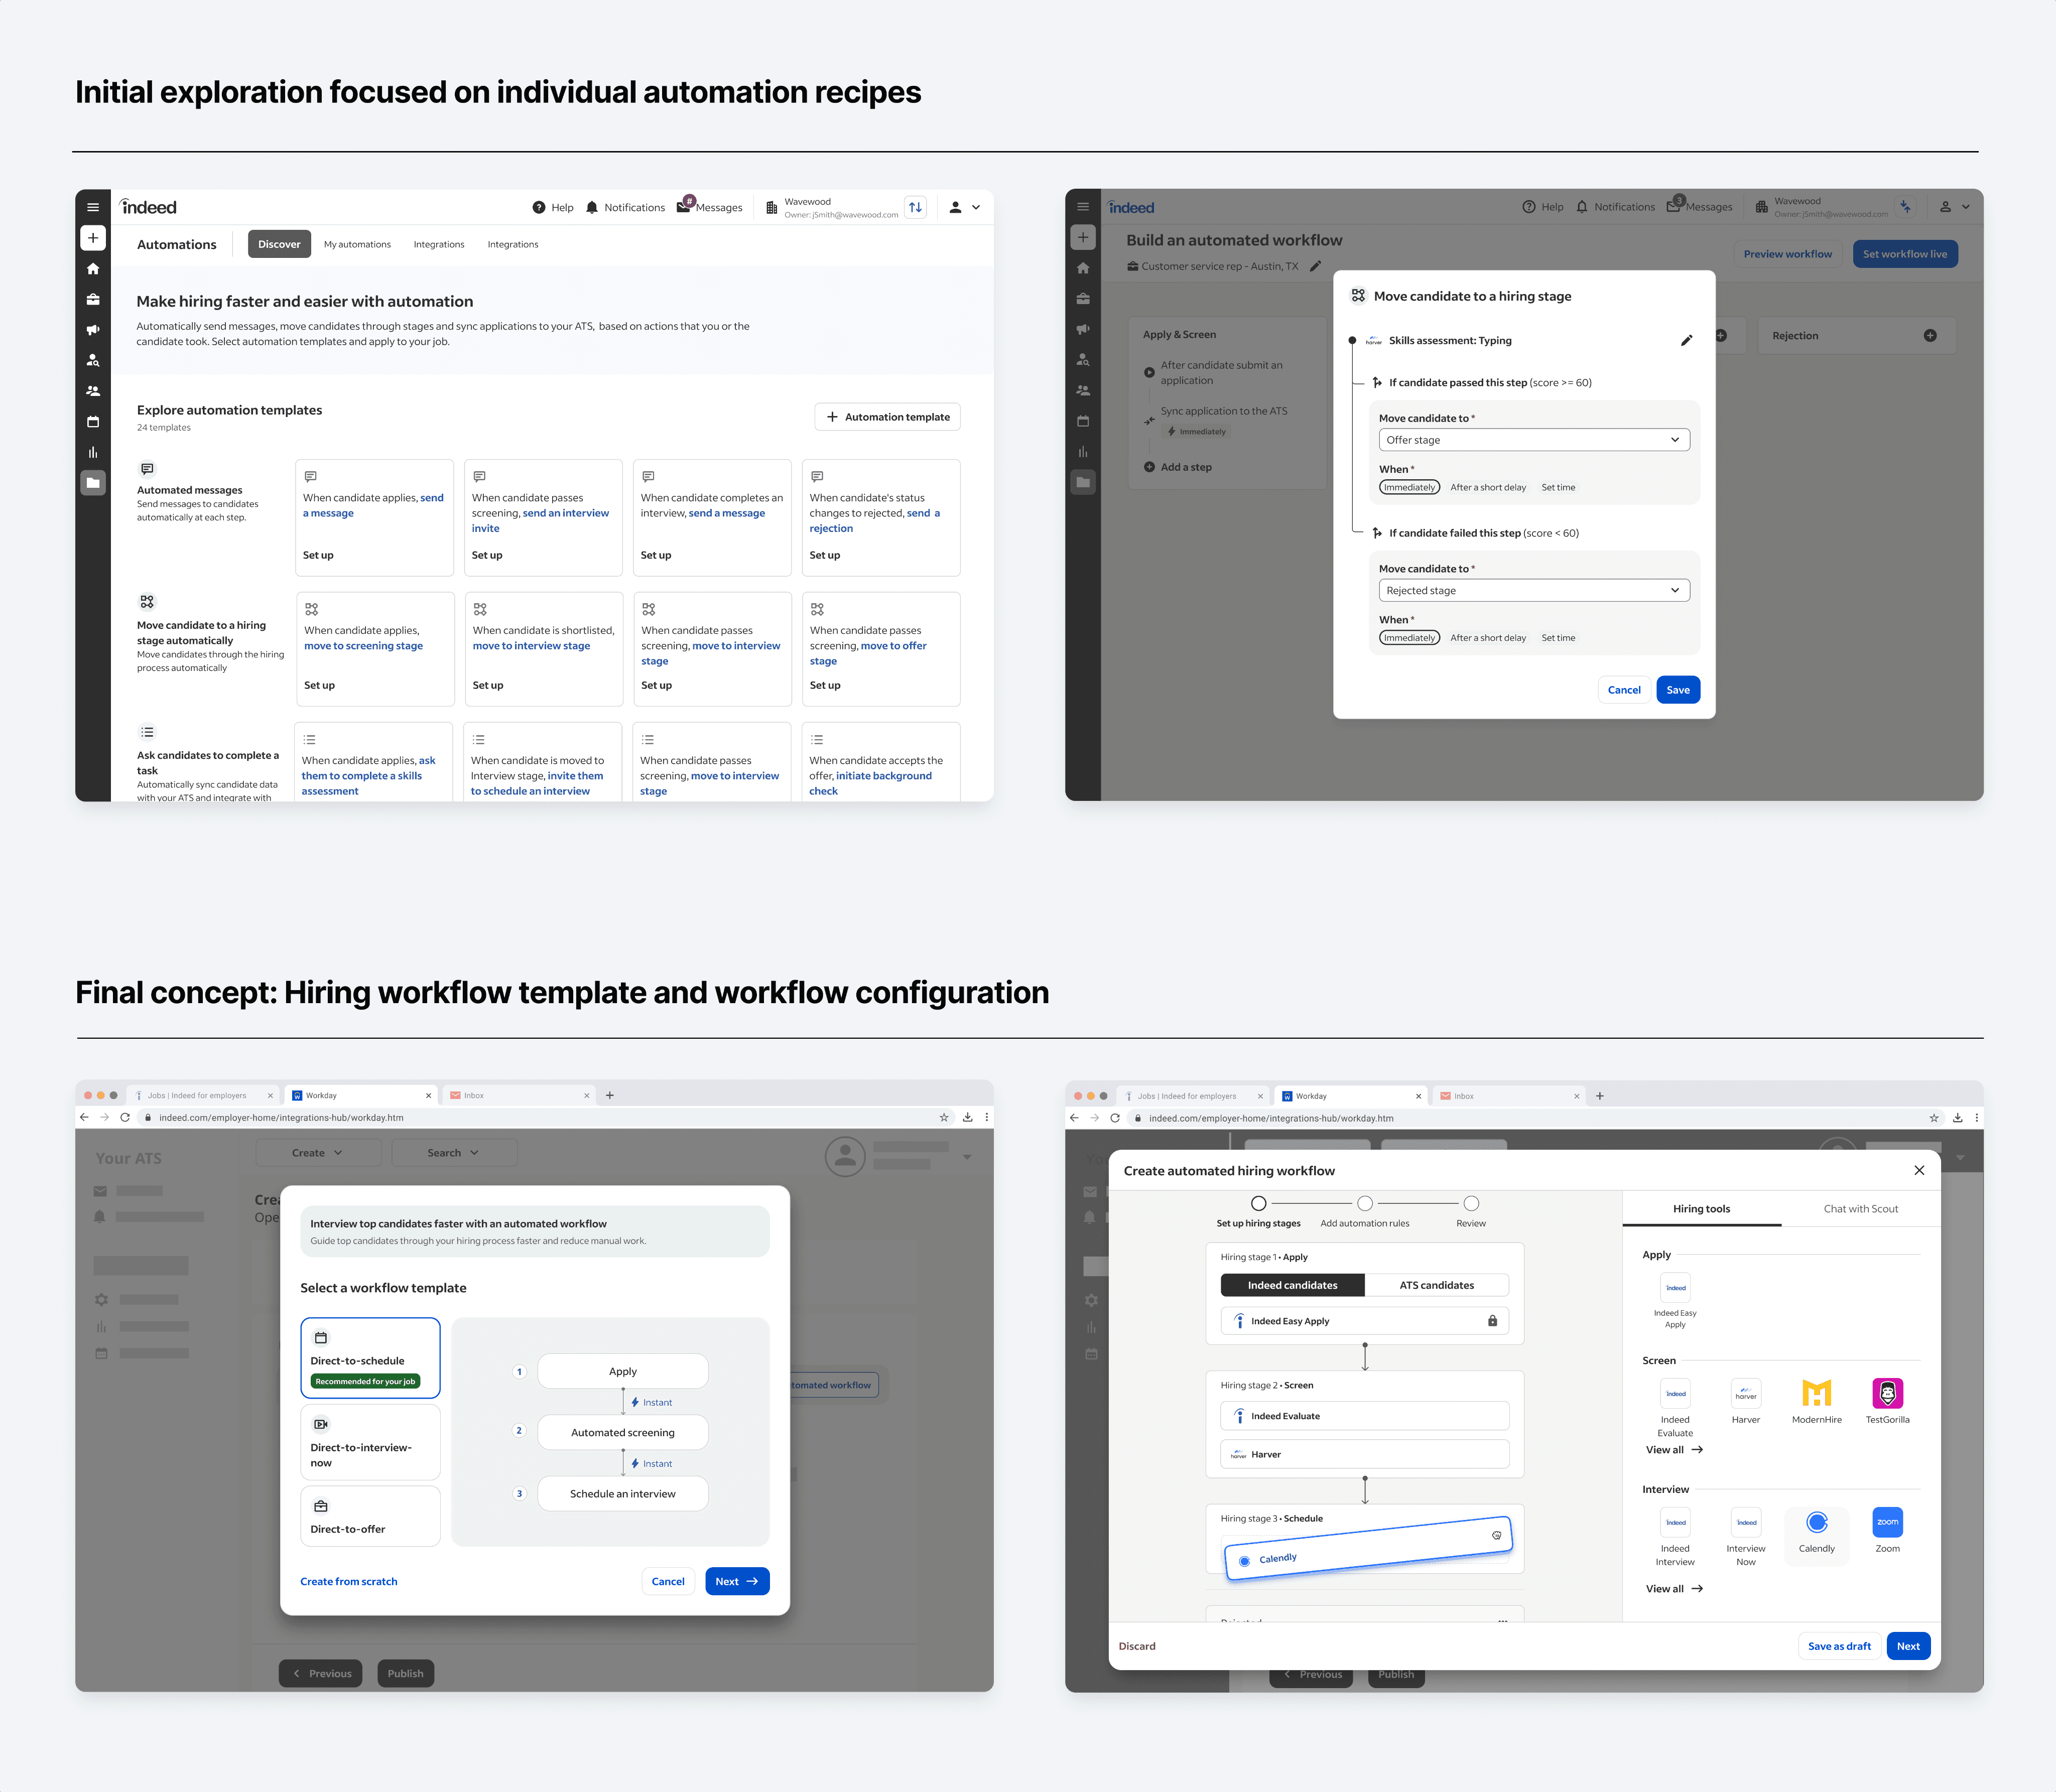Viewport: 2056px width, 1792px height.
Task: Select Immediately timing under Offer stage
Action: pos(1409,487)
